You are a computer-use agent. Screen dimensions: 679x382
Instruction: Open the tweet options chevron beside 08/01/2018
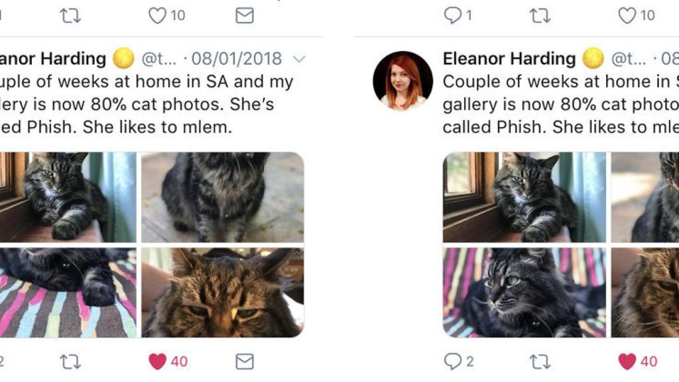click(299, 59)
